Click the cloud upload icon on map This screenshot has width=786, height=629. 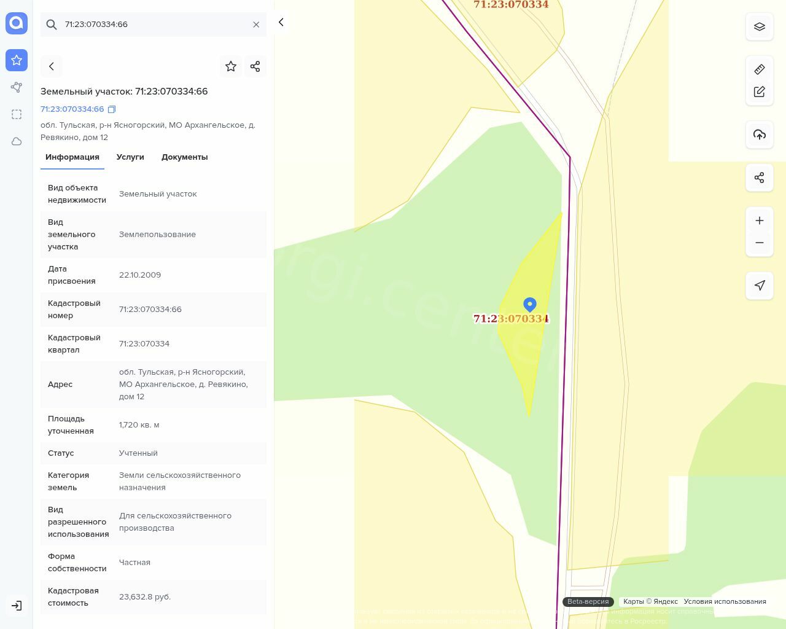[x=760, y=135]
